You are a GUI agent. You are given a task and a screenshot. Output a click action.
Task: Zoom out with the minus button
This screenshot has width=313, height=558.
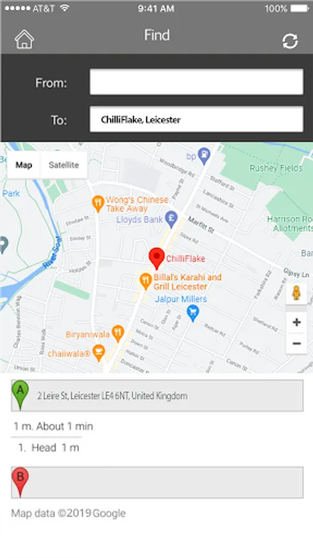click(296, 343)
